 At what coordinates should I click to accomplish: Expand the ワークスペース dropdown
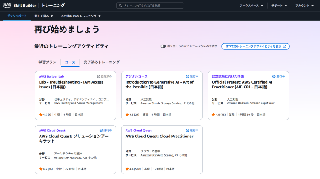(251, 6)
